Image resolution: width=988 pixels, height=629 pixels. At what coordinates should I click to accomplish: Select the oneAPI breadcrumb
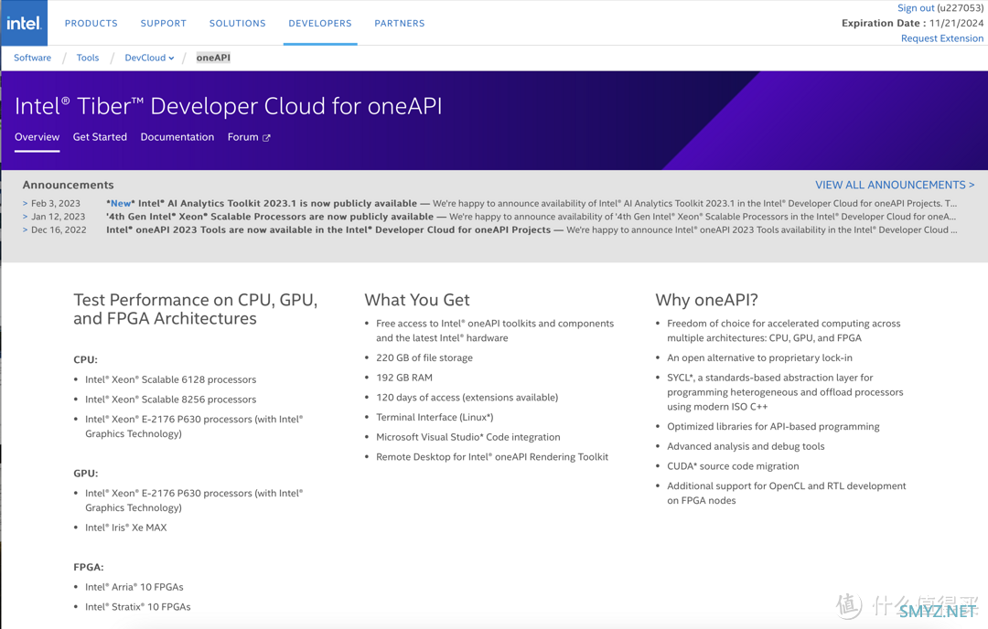point(213,58)
